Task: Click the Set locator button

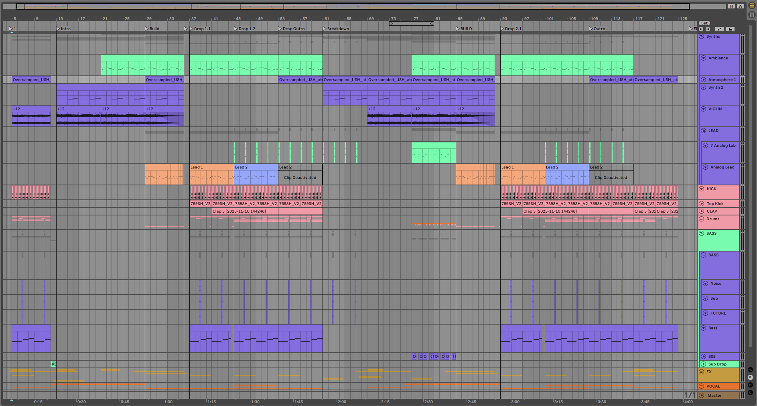Action: pos(704,23)
